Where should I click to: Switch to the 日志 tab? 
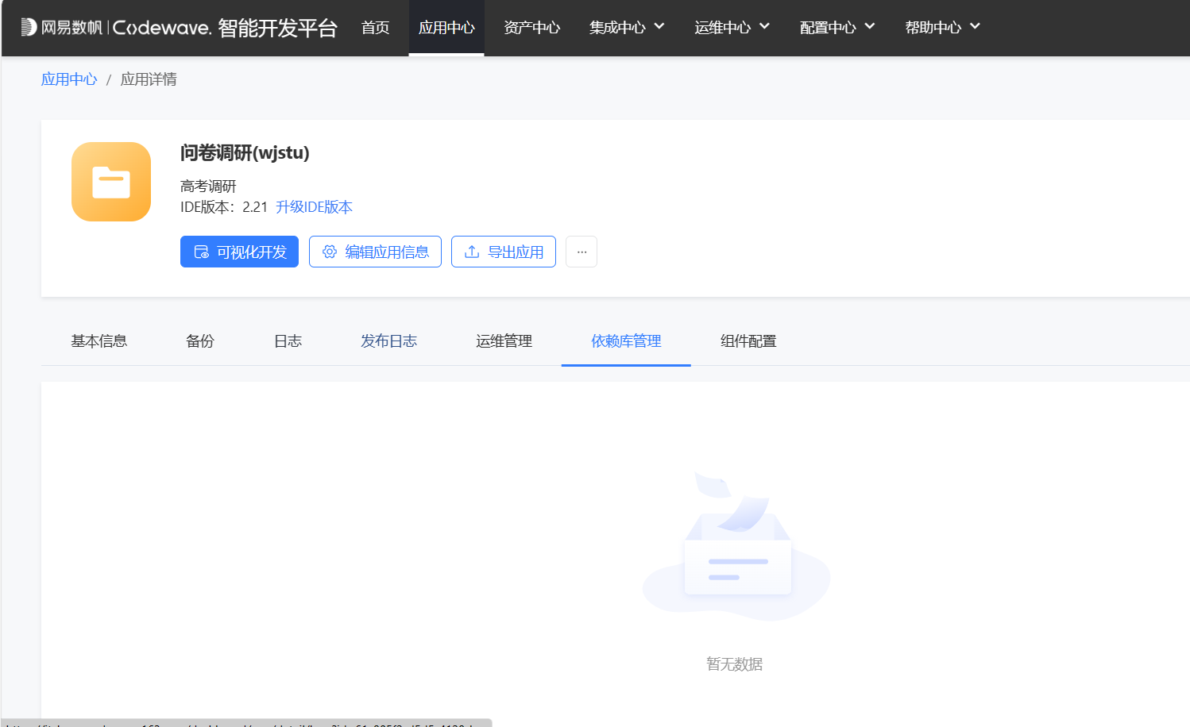pyautogui.click(x=288, y=341)
